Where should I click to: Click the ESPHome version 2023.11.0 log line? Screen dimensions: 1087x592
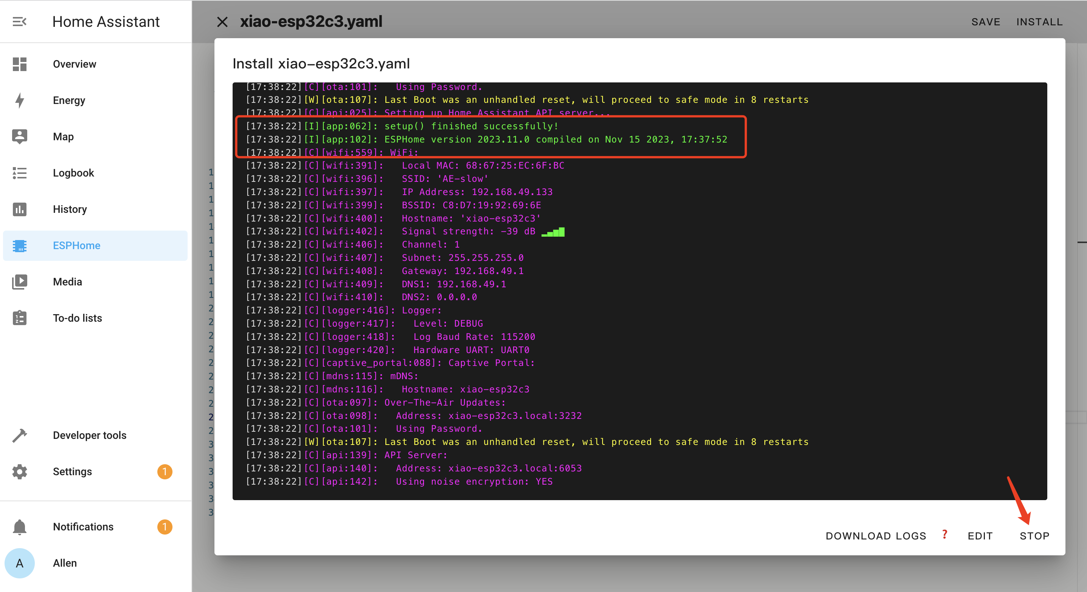tap(486, 139)
